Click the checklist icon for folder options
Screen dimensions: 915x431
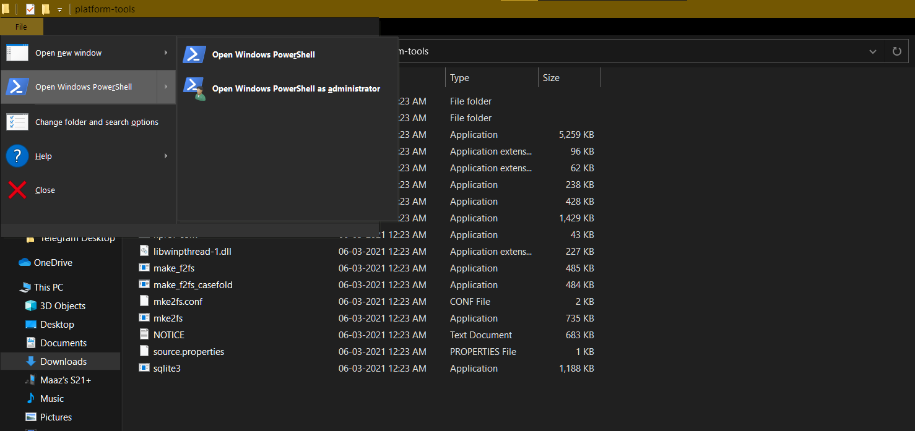(x=17, y=122)
